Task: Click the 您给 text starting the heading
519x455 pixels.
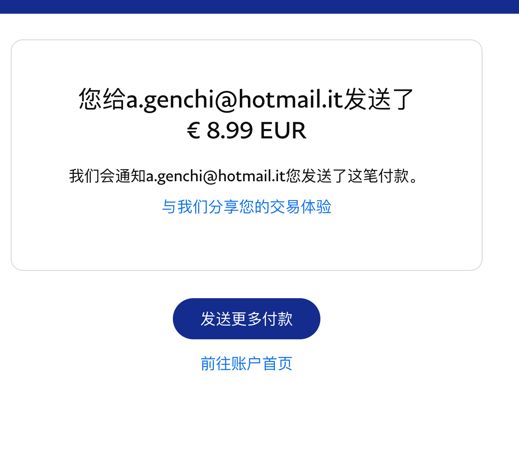Action: coord(103,99)
